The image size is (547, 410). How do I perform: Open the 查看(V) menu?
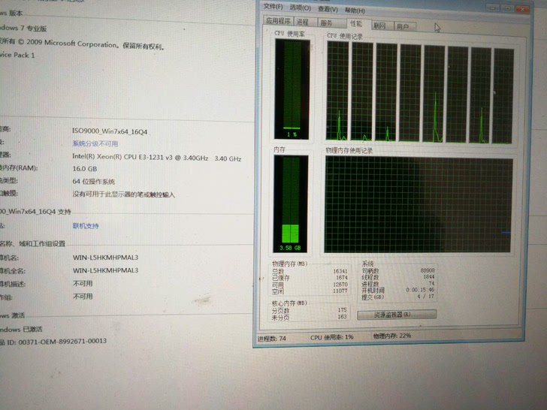[328, 9]
